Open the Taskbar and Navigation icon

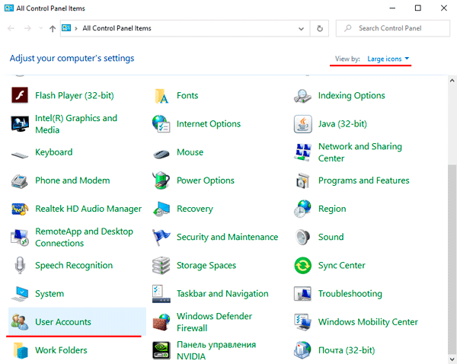[x=161, y=294]
